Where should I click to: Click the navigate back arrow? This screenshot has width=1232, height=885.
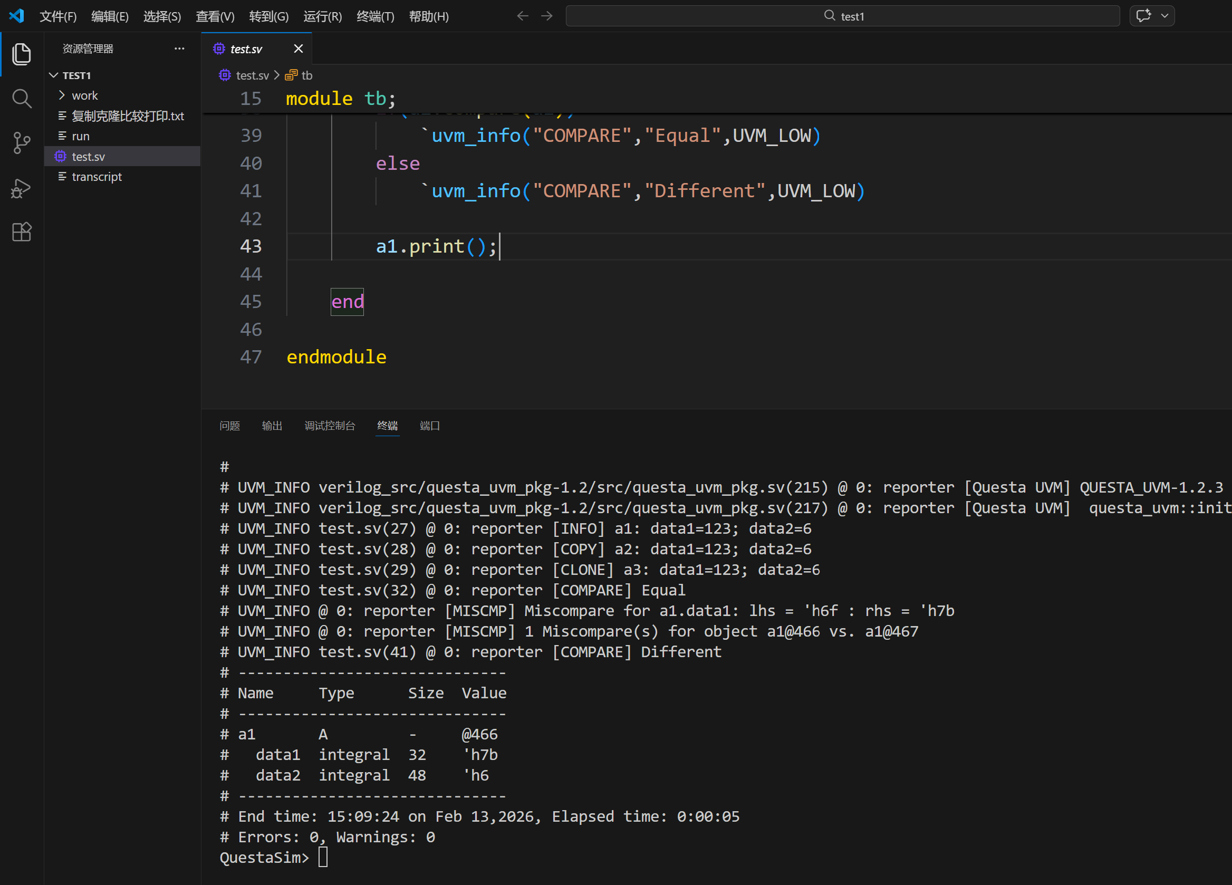[523, 16]
